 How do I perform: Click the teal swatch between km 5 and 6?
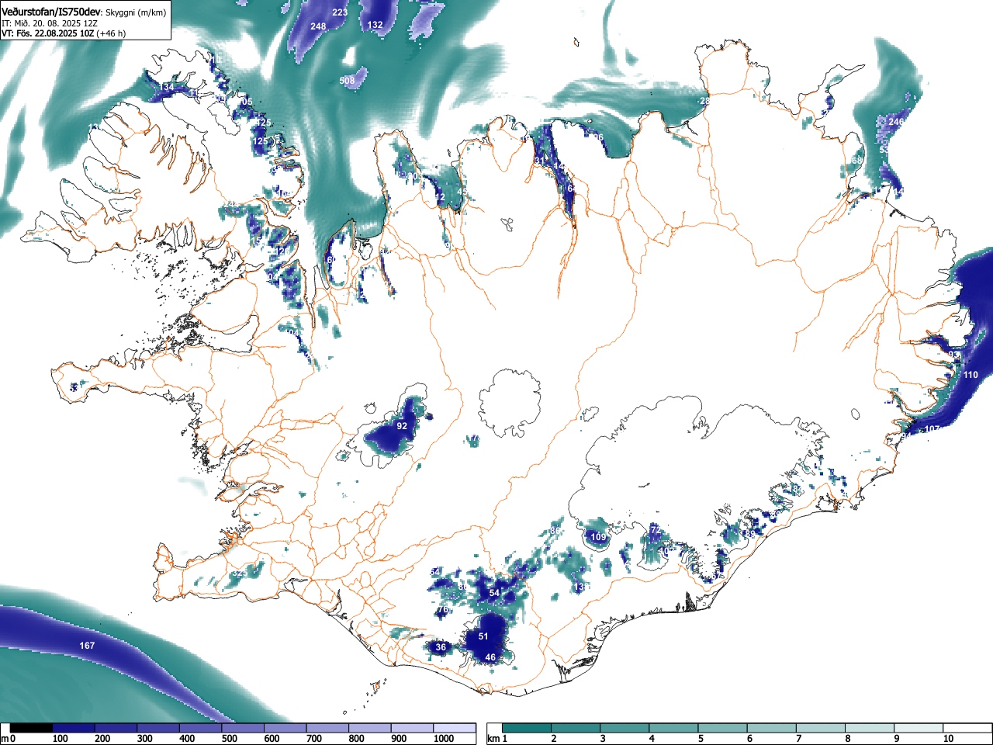click(723, 728)
